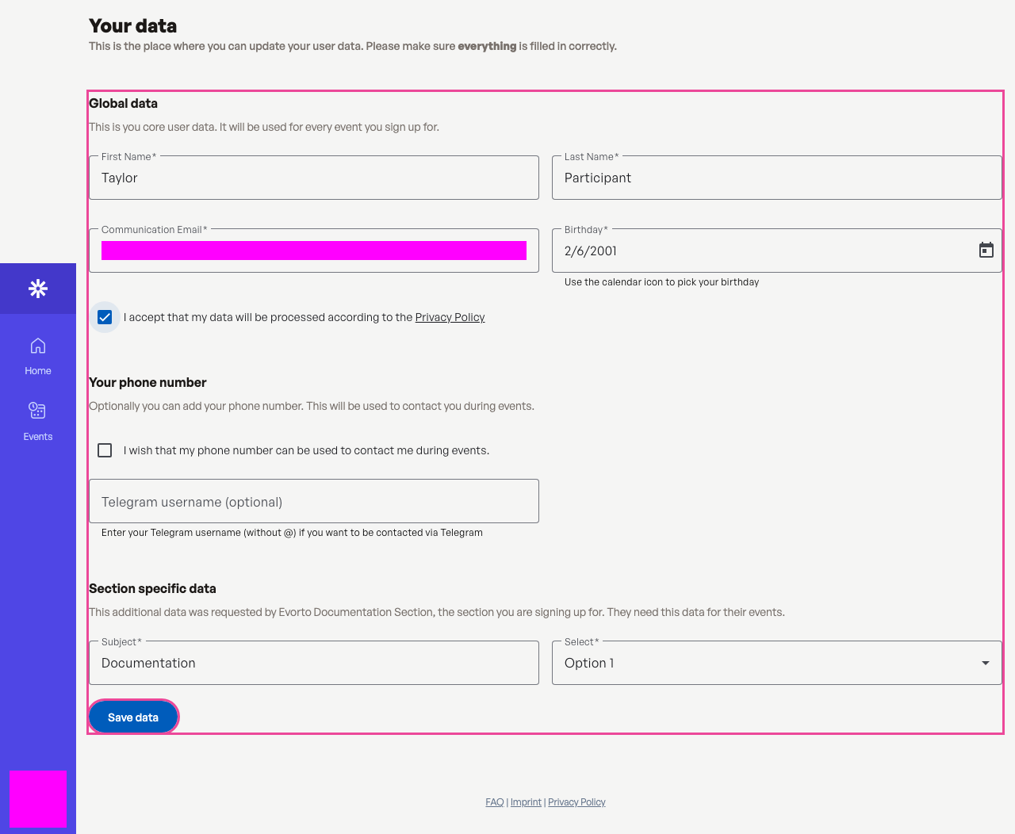Focus the Last Name field
The height and width of the screenshot is (834, 1015).
point(777,178)
